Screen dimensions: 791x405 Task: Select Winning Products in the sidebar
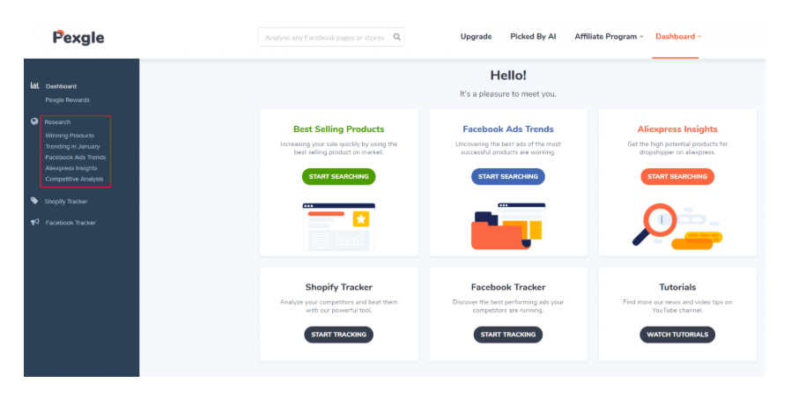point(70,136)
